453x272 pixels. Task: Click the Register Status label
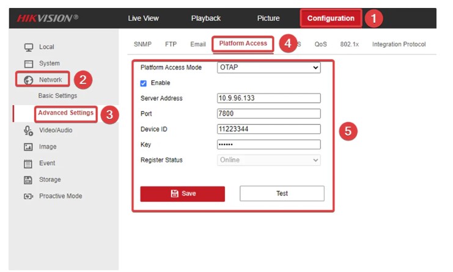point(161,160)
